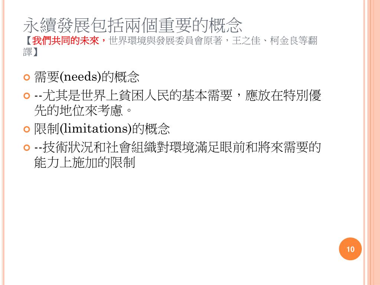Select the slide title 永續發展包括兩個重要的概念

point(133,25)
